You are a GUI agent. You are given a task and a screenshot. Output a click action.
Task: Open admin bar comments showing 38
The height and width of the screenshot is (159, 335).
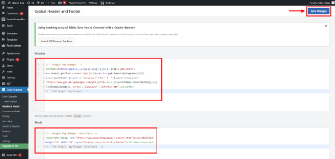click(x=40, y=3)
